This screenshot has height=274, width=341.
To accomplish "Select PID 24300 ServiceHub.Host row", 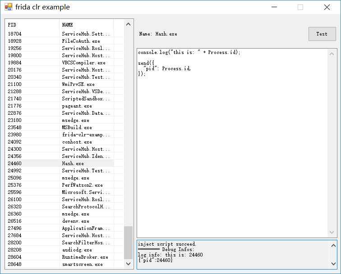I will pos(60,149).
